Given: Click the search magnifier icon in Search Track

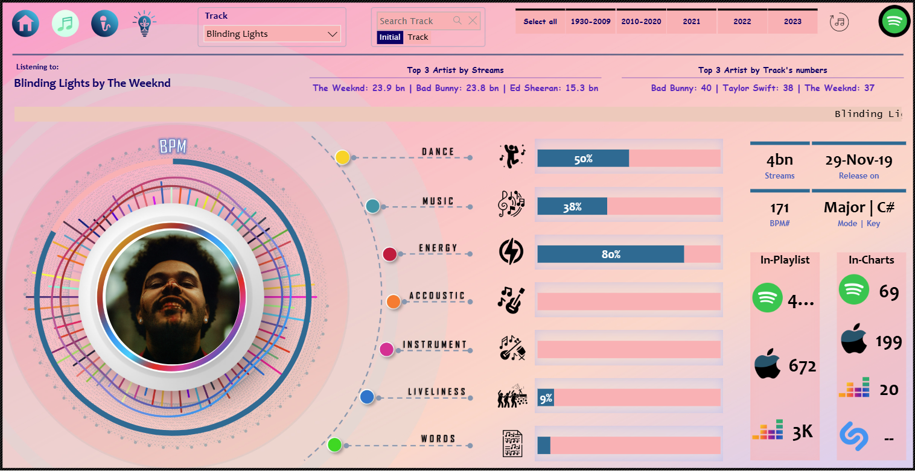Looking at the screenshot, I should point(457,21).
